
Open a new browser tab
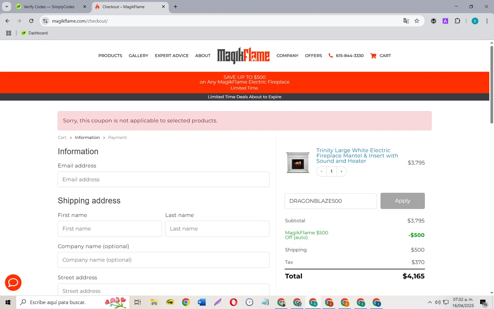pyautogui.click(x=176, y=7)
